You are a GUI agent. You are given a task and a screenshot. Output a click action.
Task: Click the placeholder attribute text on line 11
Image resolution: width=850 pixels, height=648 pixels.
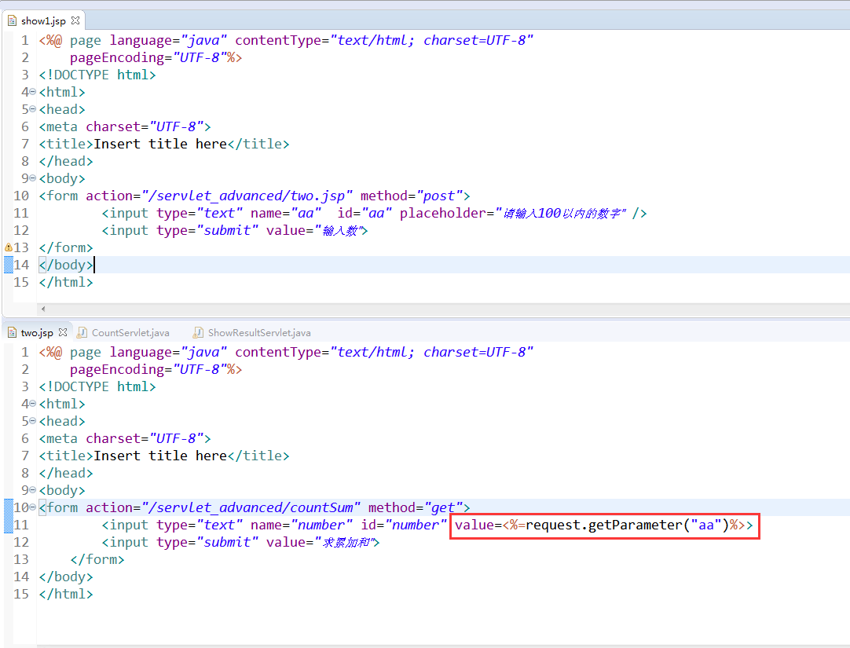click(513, 213)
